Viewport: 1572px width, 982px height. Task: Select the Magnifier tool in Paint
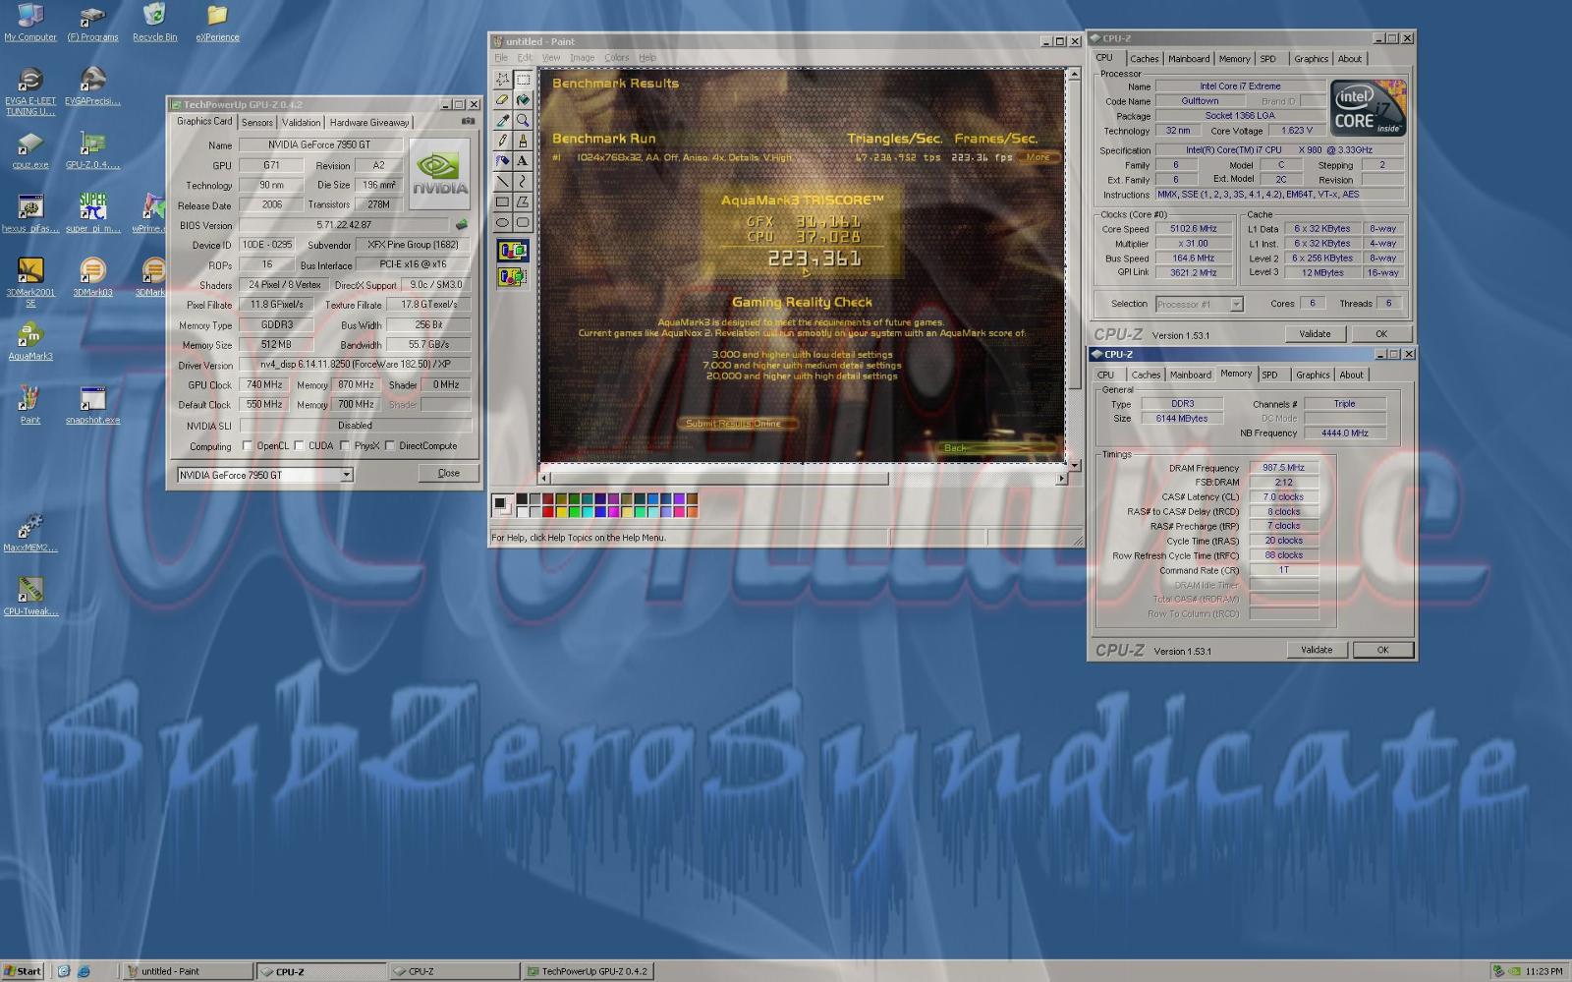pyautogui.click(x=523, y=120)
